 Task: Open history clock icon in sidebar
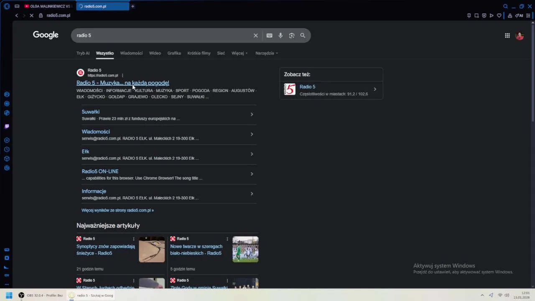(x=7, y=149)
